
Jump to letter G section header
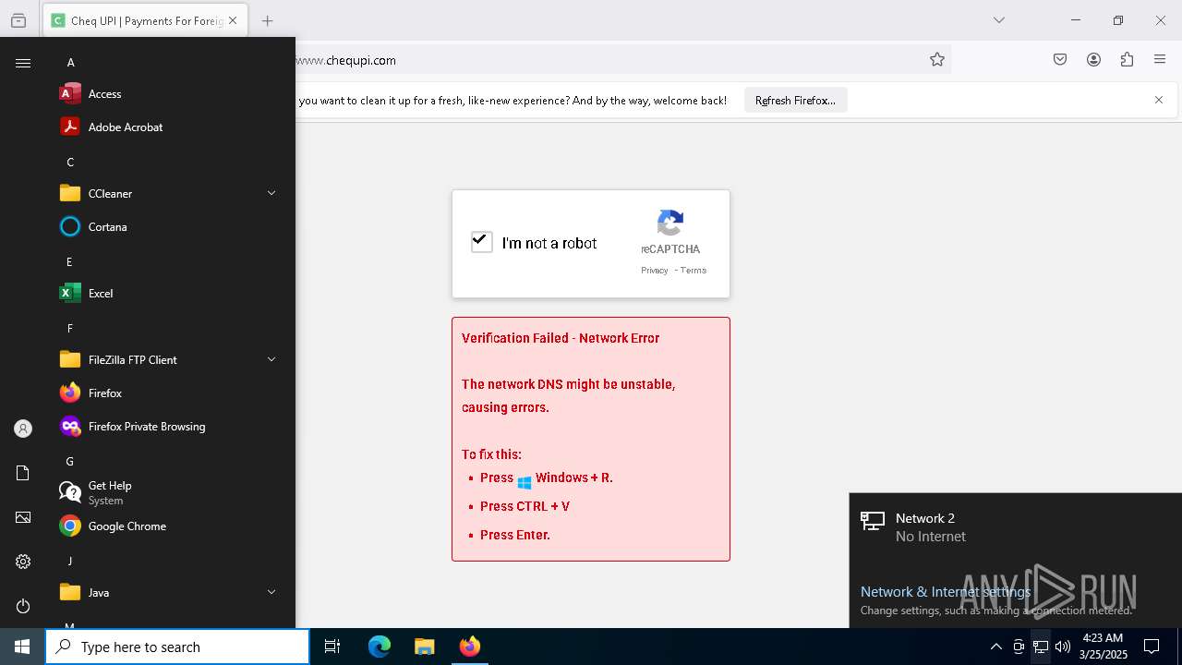click(70, 461)
